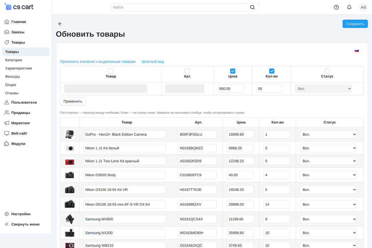Click the Применить button
The width and height of the screenshot is (372, 248).
pos(73,101)
